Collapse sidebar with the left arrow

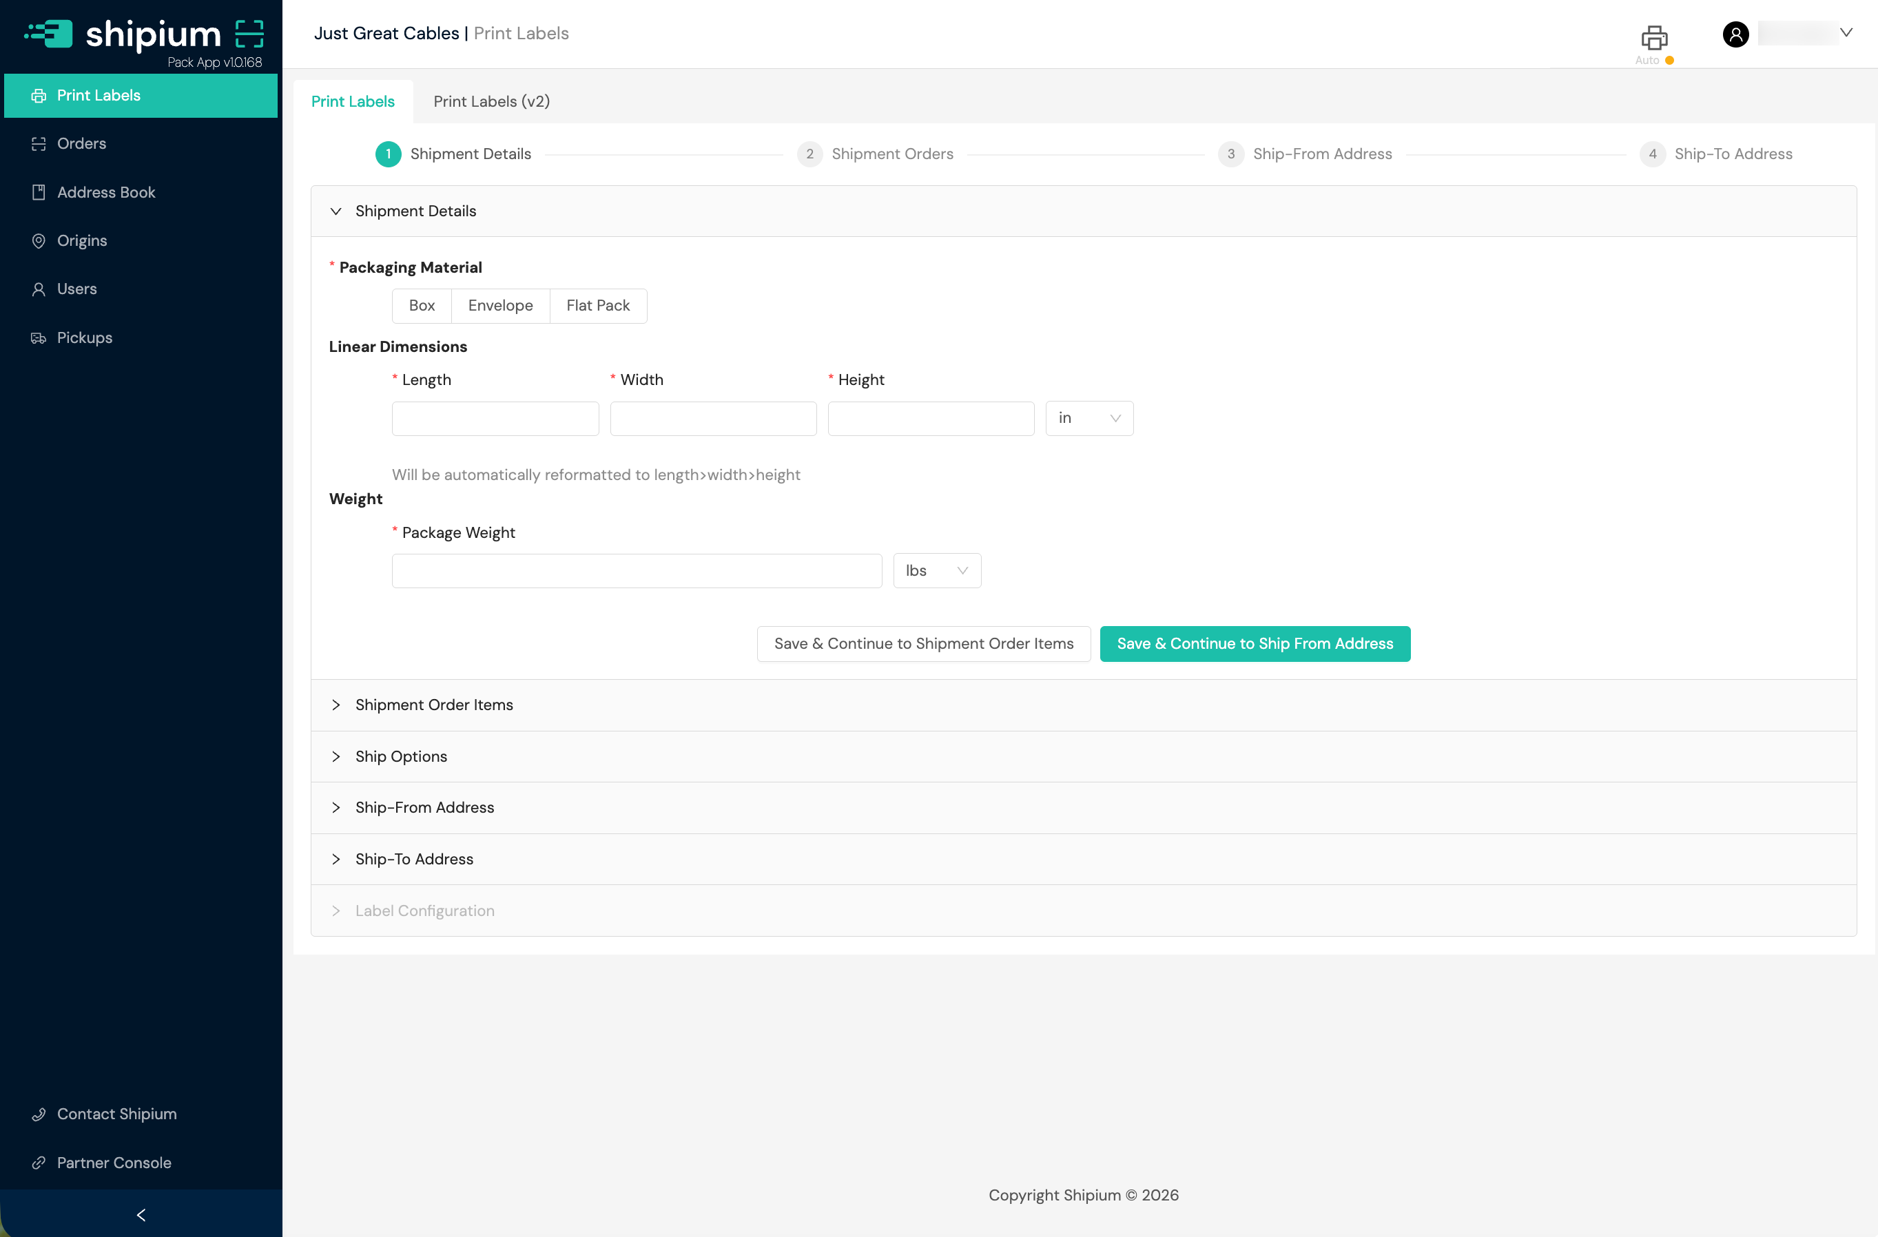pyautogui.click(x=141, y=1215)
